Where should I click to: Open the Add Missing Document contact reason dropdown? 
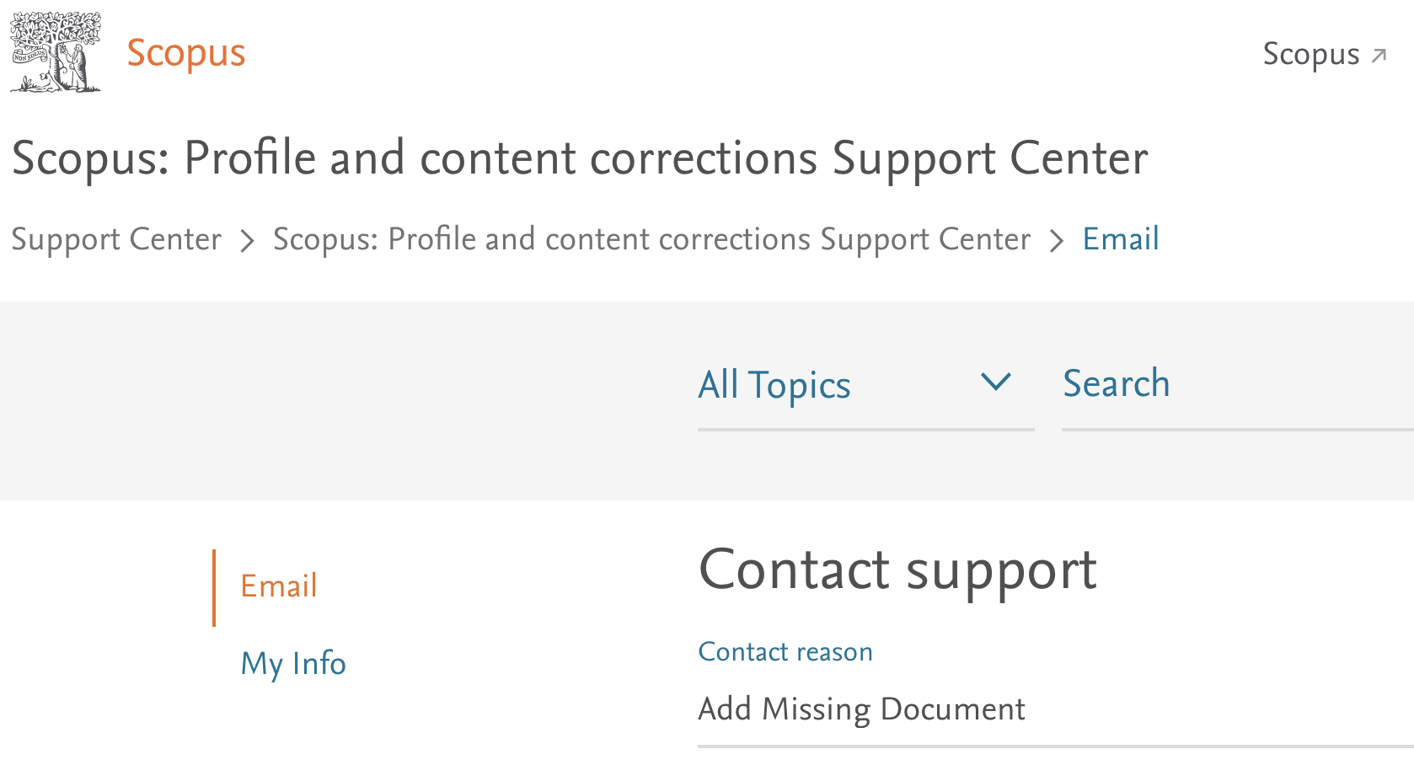click(x=861, y=709)
